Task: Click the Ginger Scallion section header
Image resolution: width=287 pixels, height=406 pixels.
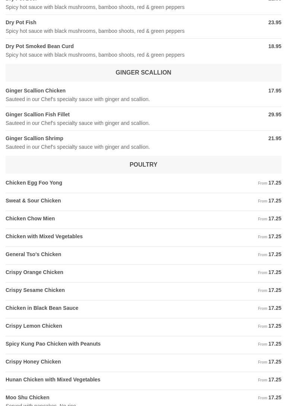Action: 143,73
